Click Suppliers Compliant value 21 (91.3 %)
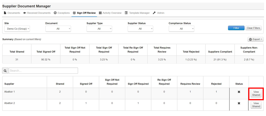This screenshot has height=116, width=266. pos(220,60)
